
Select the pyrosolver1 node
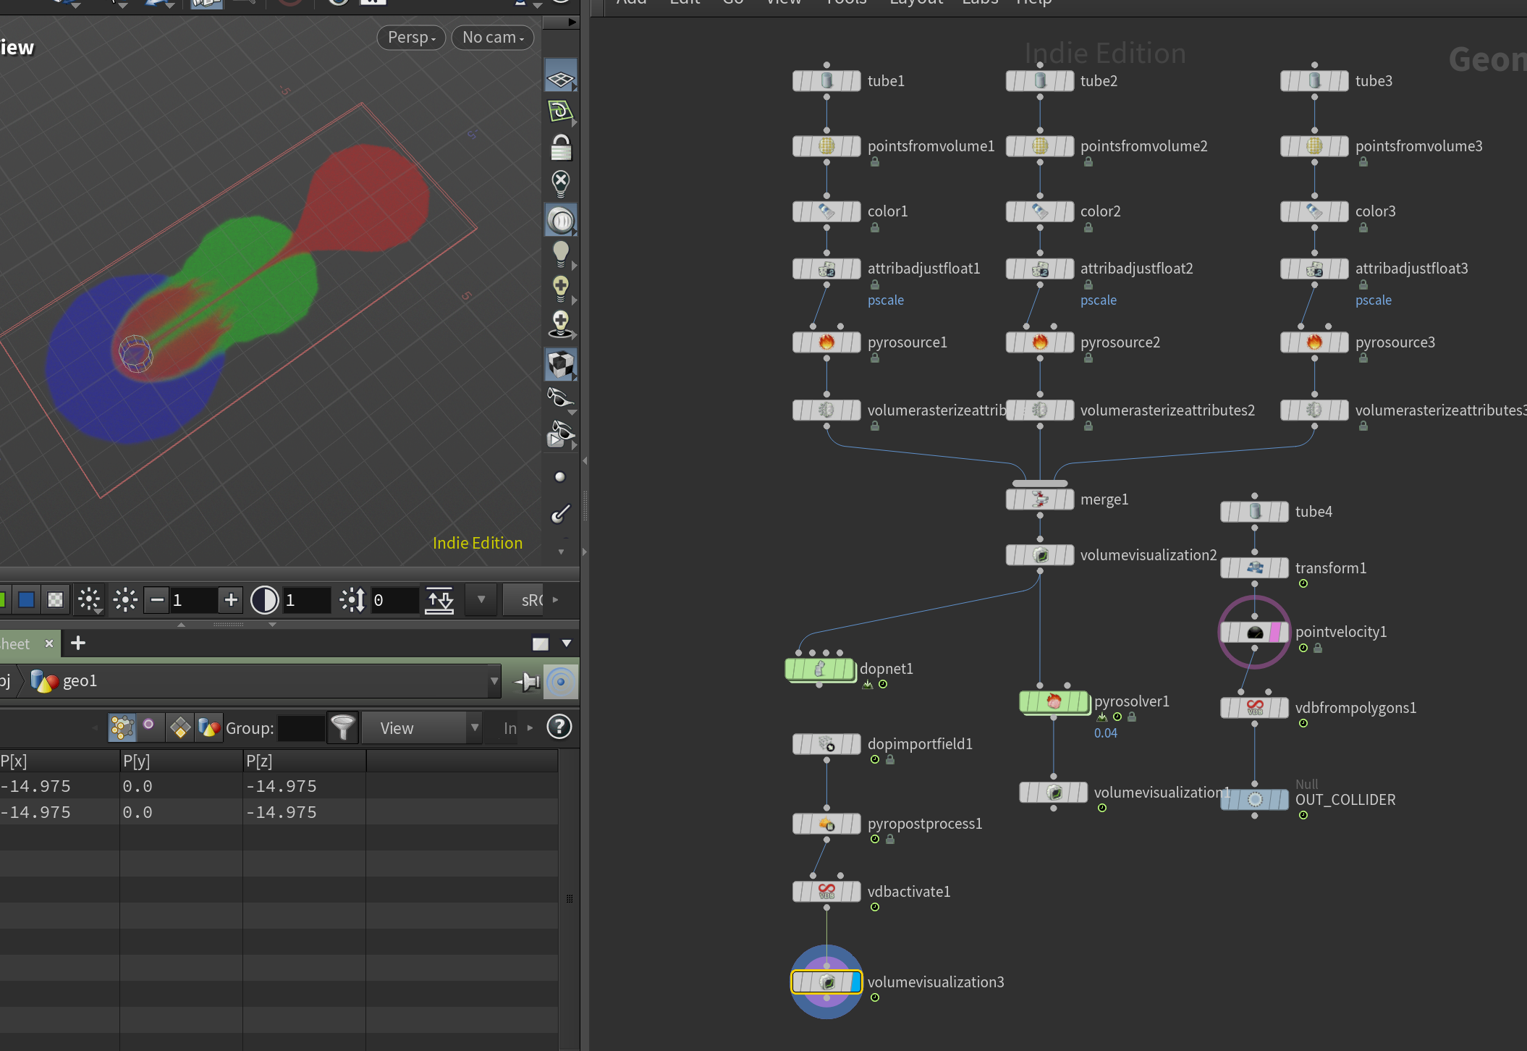[x=1054, y=701]
